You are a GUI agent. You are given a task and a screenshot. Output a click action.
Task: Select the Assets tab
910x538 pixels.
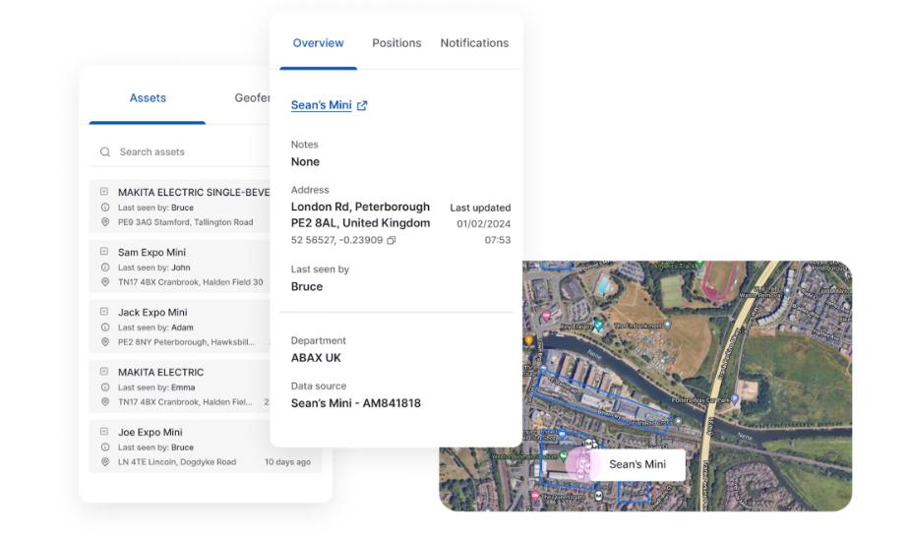[148, 98]
